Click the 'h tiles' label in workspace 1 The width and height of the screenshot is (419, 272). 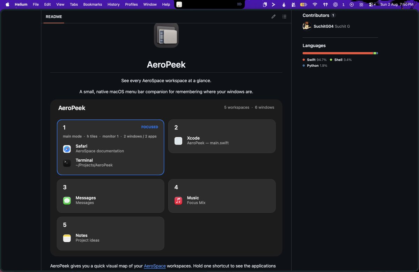tap(92, 137)
